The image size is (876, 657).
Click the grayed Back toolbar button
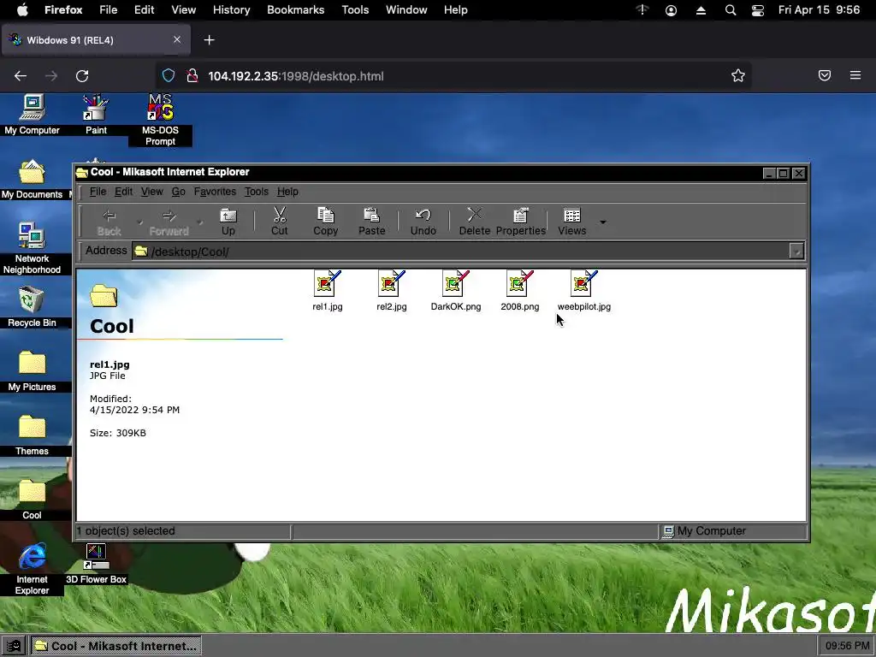109,222
